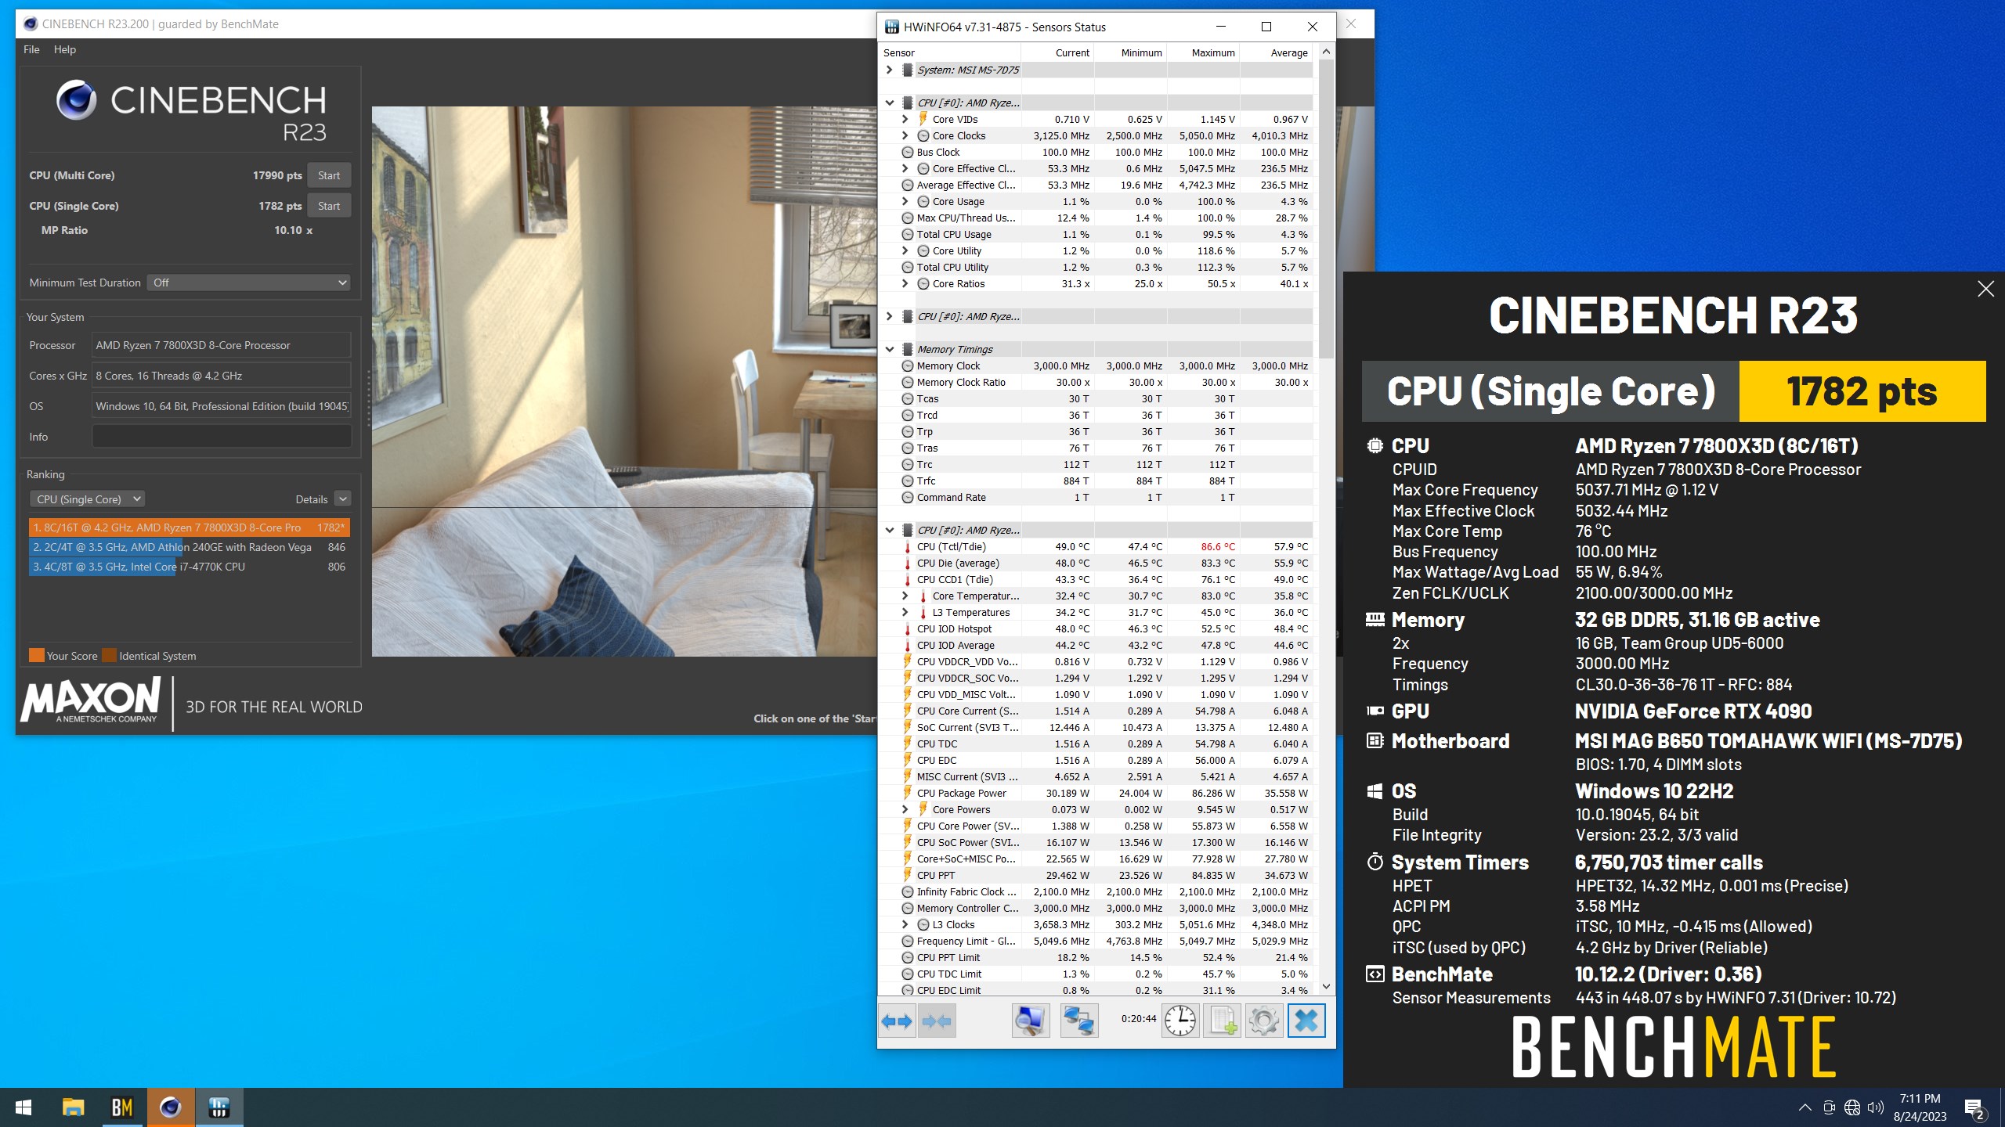The width and height of the screenshot is (2005, 1127).
Task: Click the Cinebench logo sphere
Action: tap(76, 100)
